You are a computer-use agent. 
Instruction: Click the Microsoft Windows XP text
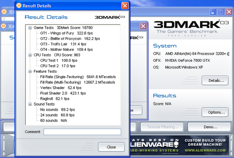tap(184, 67)
